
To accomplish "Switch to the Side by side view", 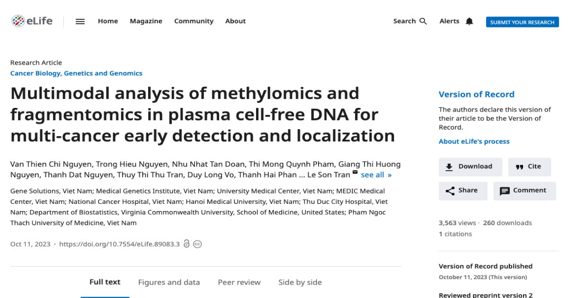I will [300, 282].
